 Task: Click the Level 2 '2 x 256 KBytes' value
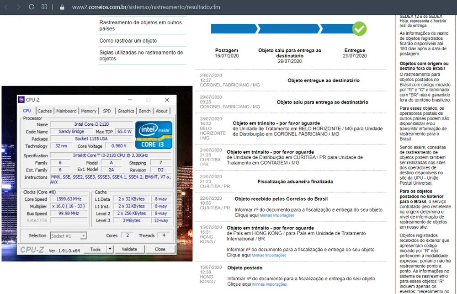(132, 213)
